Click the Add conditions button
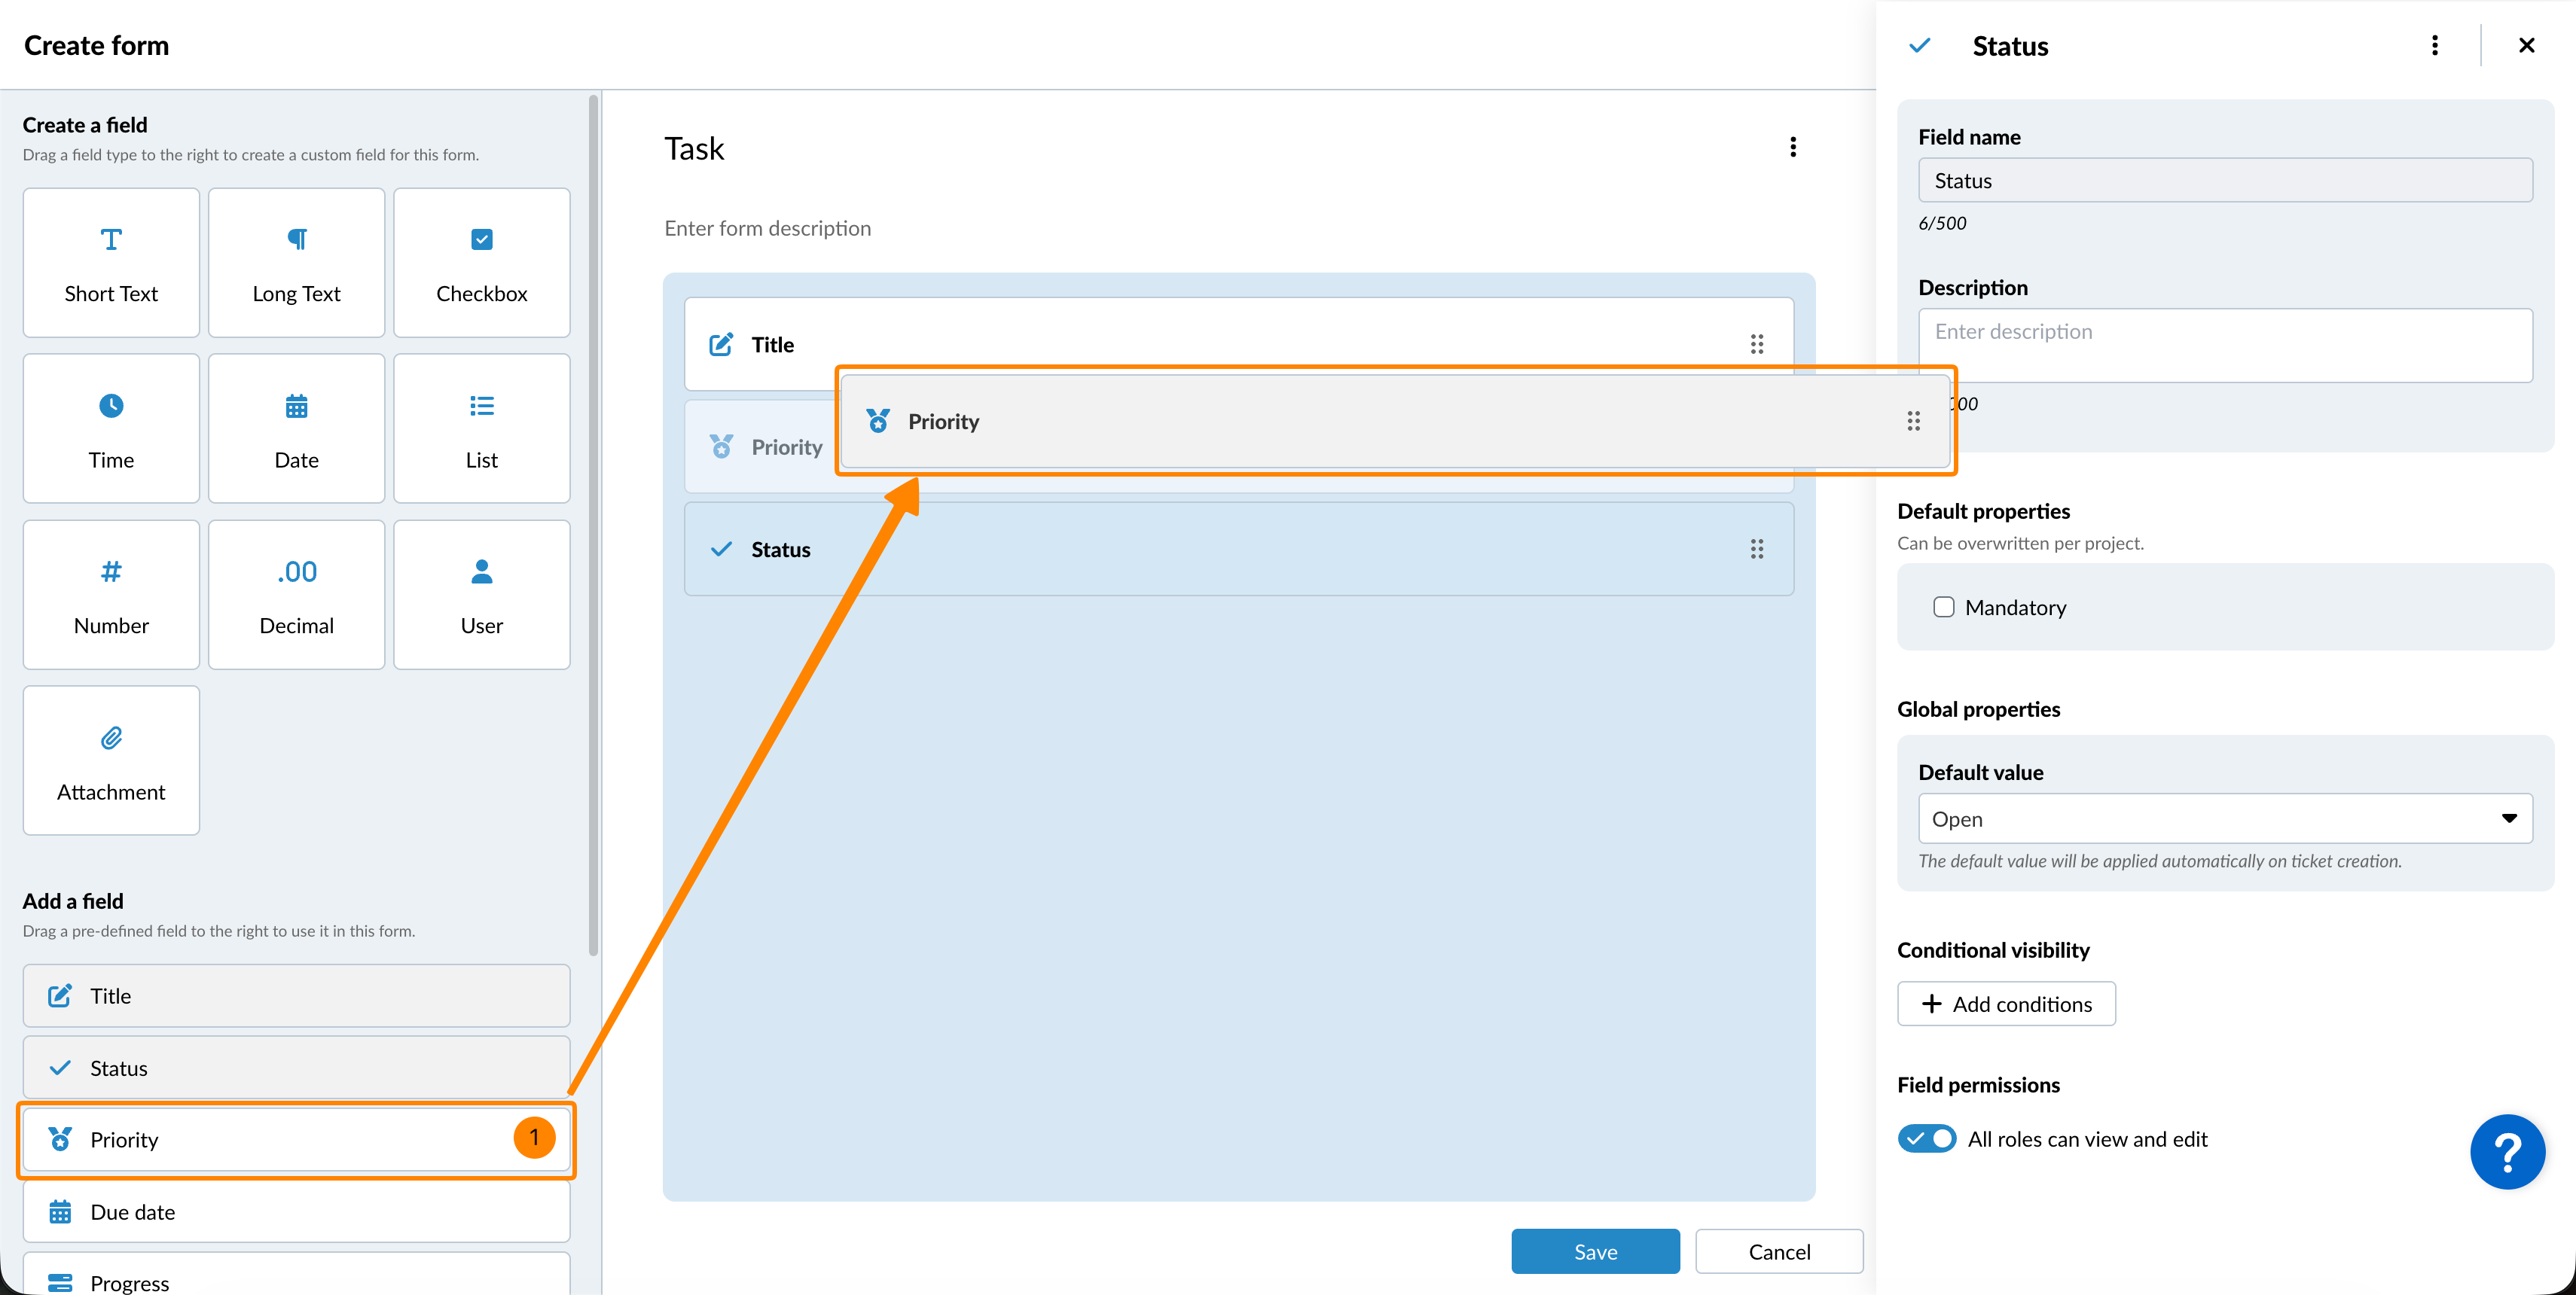This screenshot has height=1295, width=2576. coord(2006,1004)
